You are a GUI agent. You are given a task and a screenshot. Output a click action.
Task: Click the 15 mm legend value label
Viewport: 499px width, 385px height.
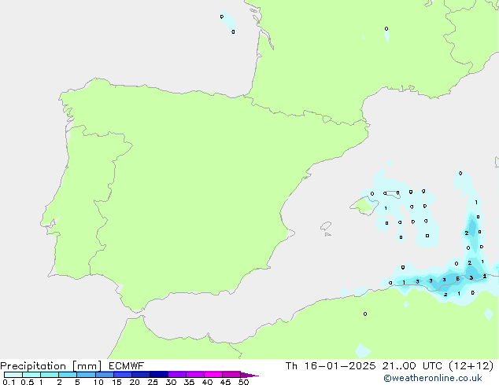click(116, 383)
